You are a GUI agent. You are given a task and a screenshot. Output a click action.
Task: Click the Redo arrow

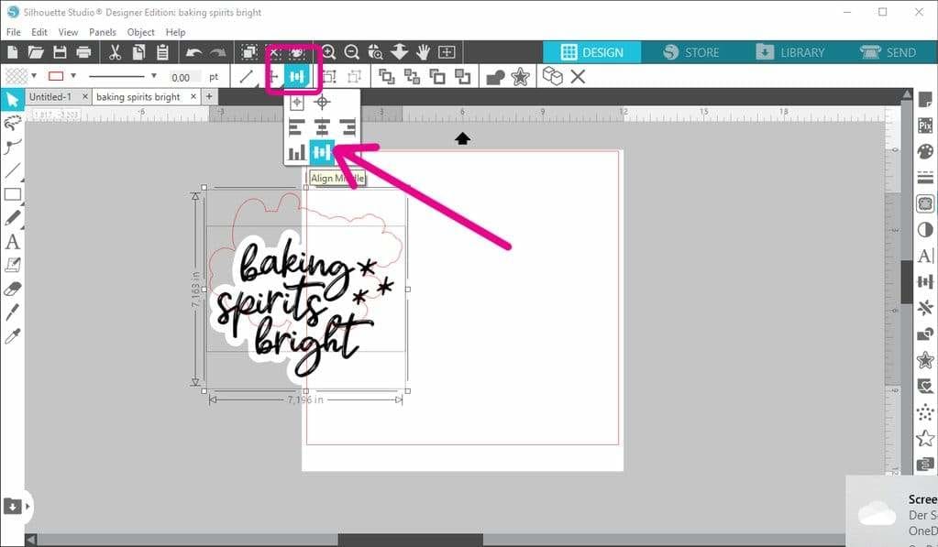[217, 52]
